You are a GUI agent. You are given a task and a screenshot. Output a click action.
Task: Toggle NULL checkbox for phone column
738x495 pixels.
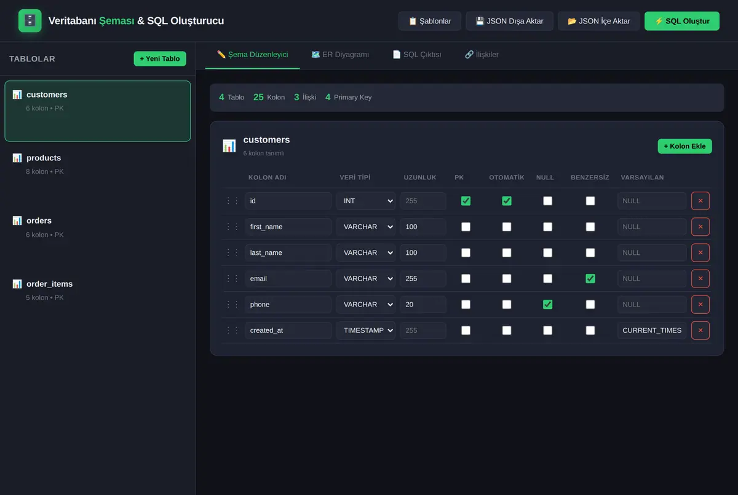point(547,305)
